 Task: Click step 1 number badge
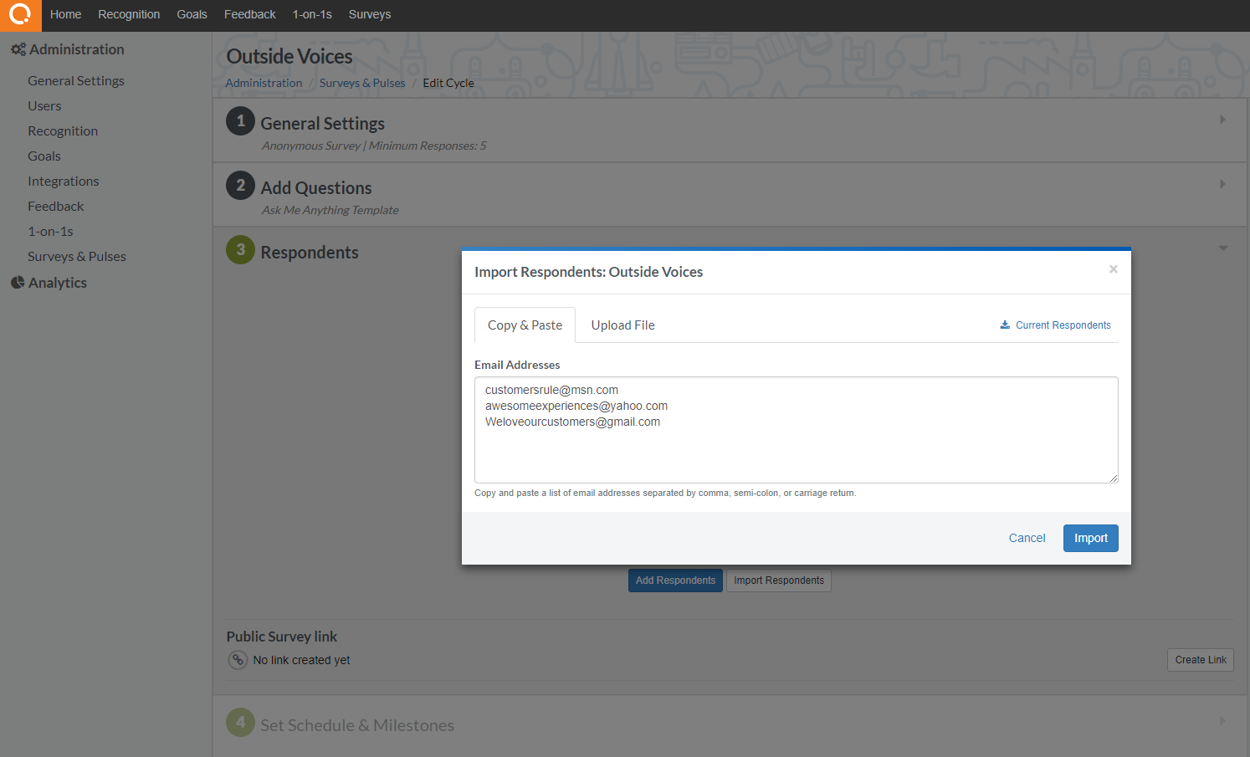[241, 120]
